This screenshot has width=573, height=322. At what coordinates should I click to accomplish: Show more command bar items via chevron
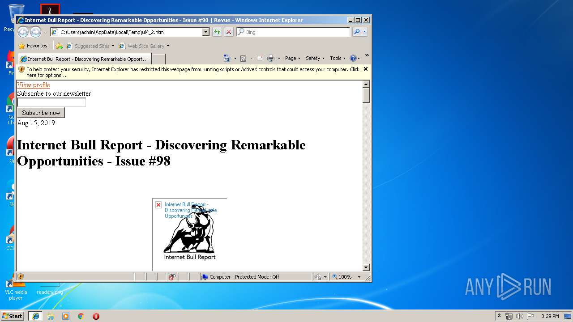(x=367, y=55)
